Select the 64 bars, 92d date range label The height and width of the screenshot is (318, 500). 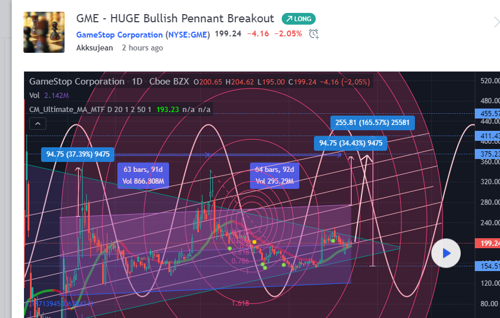coord(275,175)
